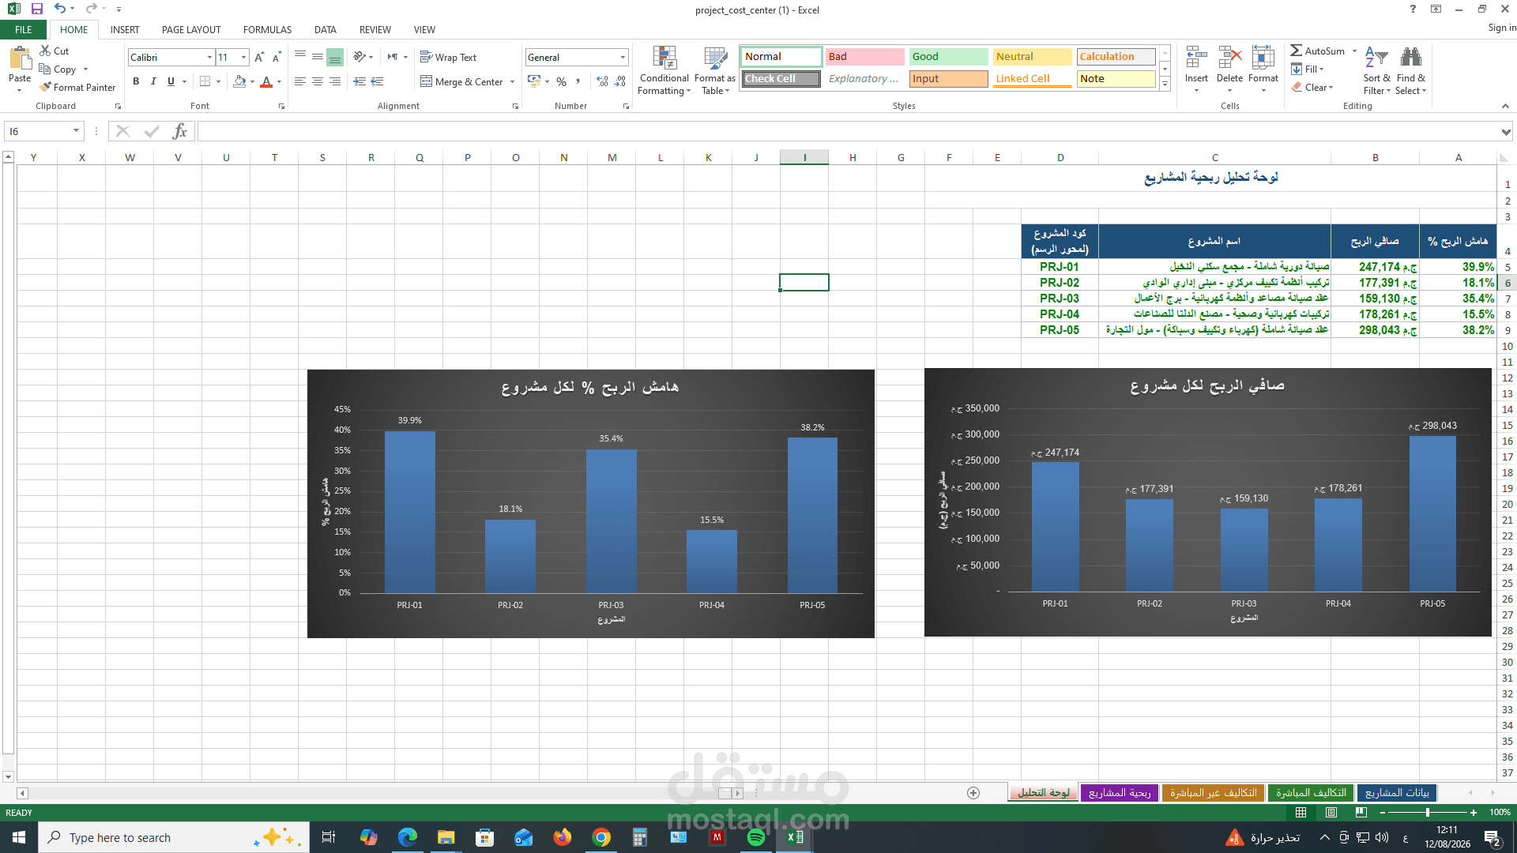Click the Save icon in quick access toolbar
1517x853 pixels.
[x=36, y=9]
